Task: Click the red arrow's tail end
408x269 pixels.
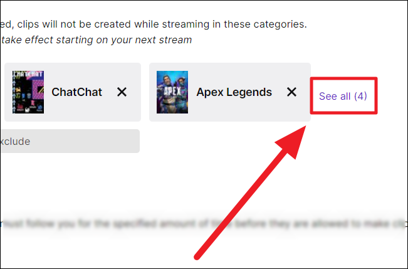Action: tap(197, 256)
